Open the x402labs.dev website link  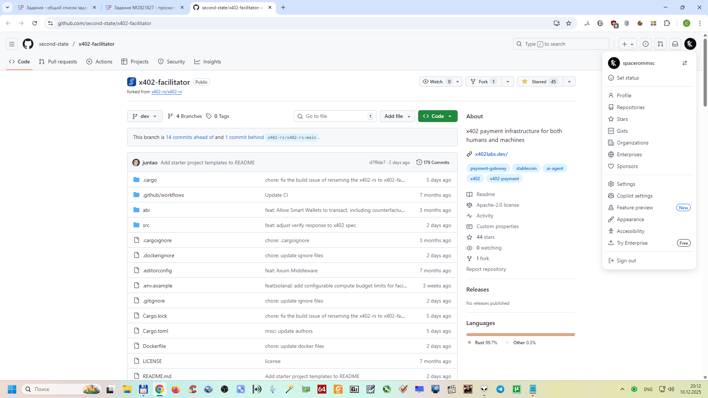click(x=491, y=154)
